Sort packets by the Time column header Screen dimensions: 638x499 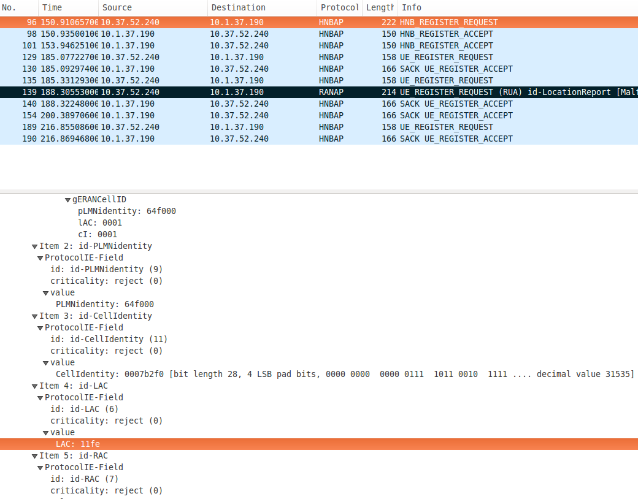68,8
